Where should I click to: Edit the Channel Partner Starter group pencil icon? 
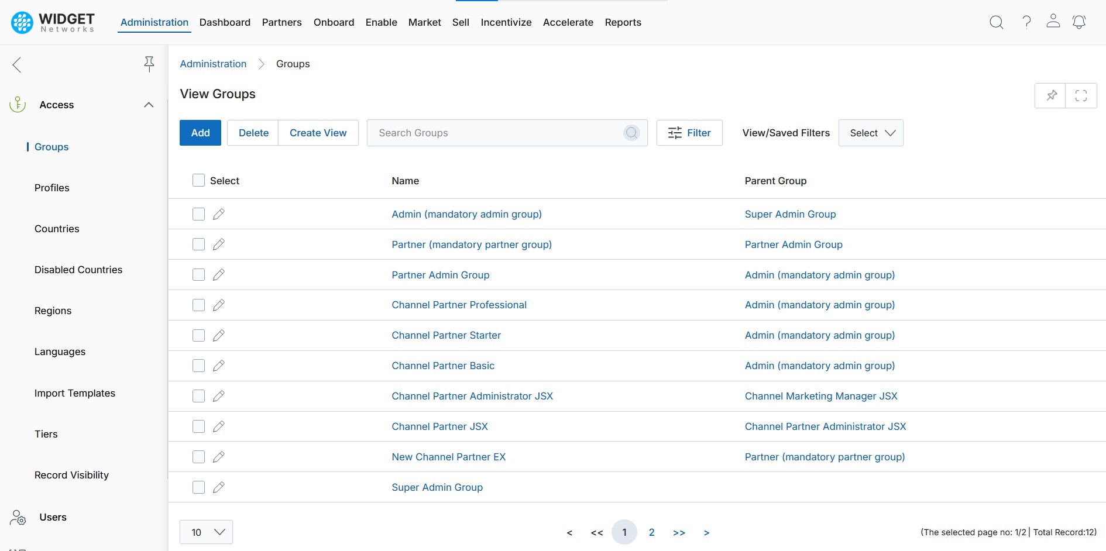pos(219,336)
